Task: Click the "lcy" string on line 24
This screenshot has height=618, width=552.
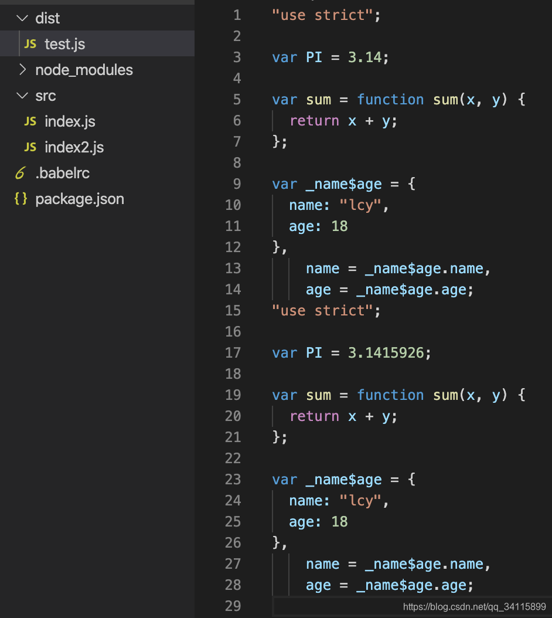Action: (x=360, y=501)
